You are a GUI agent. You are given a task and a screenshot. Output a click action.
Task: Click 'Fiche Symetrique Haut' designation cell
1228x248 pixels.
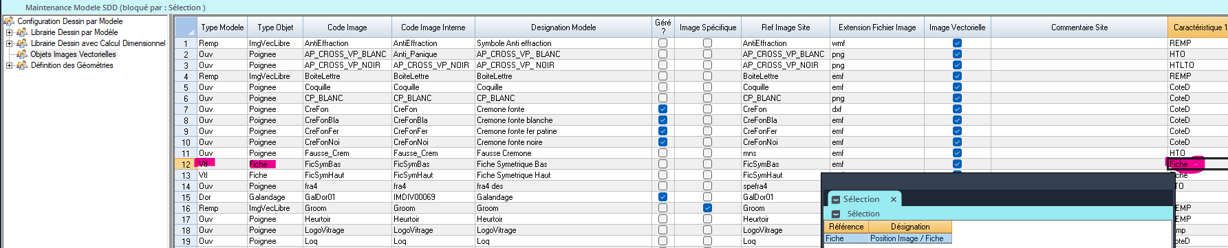click(x=563, y=175)
